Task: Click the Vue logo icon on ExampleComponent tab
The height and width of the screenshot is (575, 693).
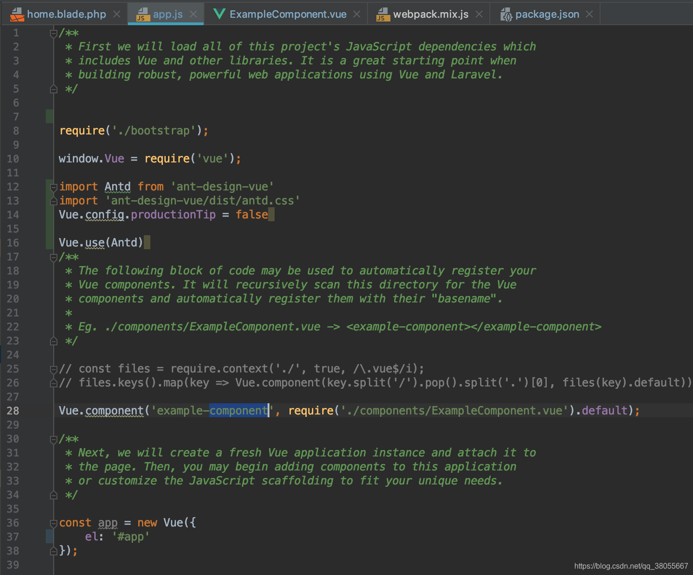Action: tap(219, 14)
